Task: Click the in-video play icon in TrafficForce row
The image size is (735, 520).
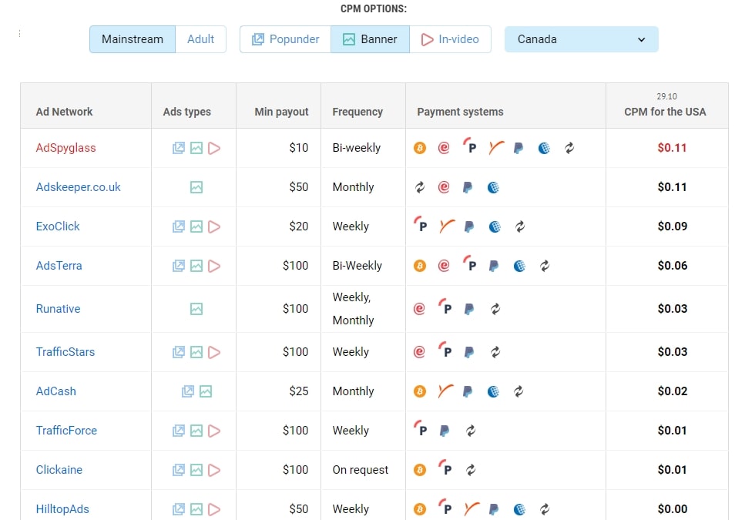Action: (x=214, y=431)
